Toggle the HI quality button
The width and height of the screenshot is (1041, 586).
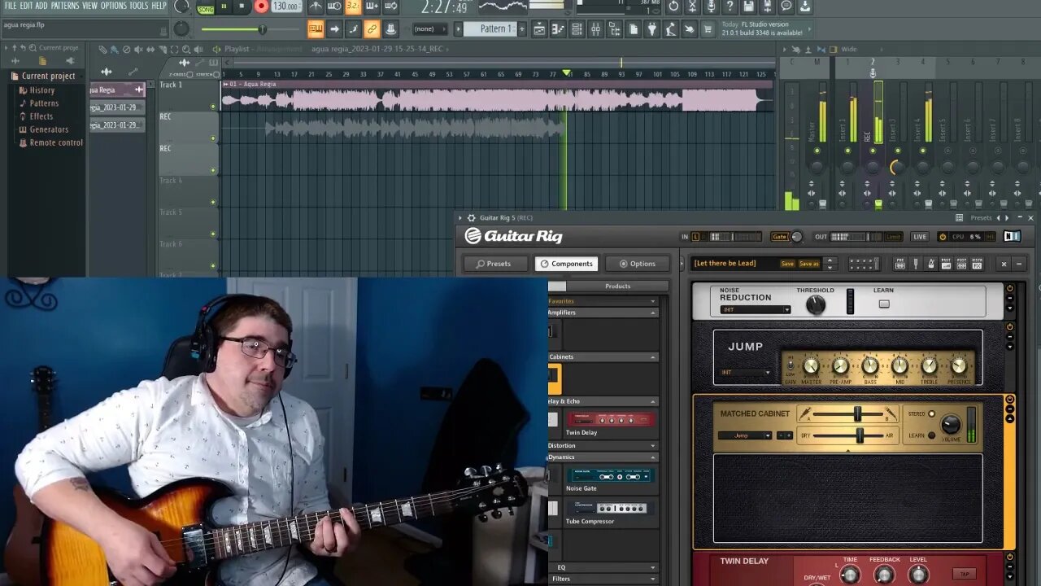click(991, 237)
